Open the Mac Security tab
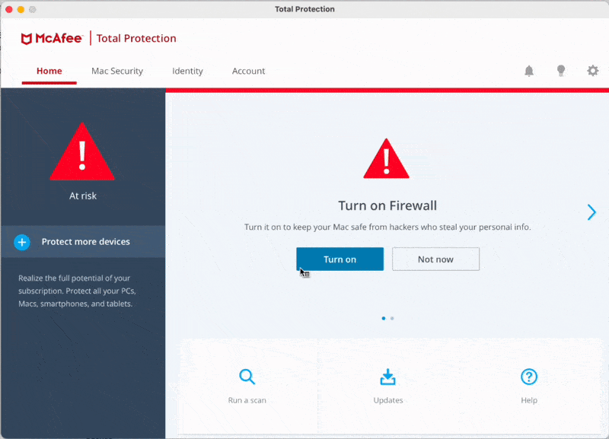 117,71
